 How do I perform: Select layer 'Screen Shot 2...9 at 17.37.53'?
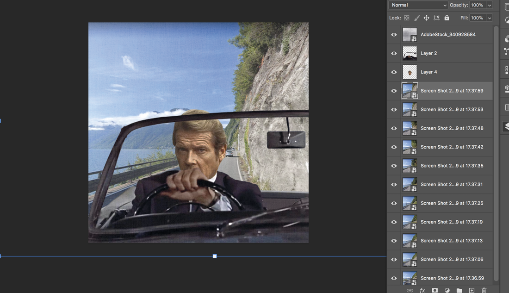(x=452, y=109)
